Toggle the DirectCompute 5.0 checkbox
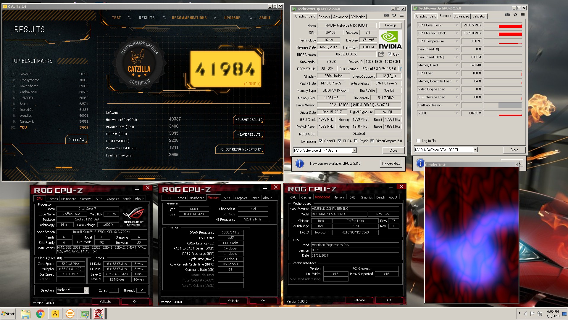Image resolution: width=568 pixels, height=320 pixels. [x=372, y=141]
